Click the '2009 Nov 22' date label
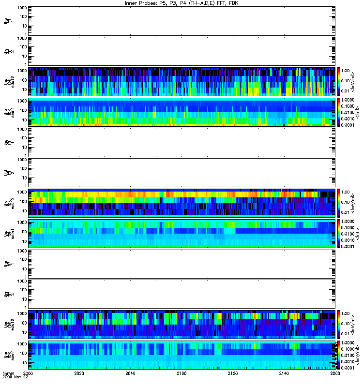The height and width of the screenshot is (387, 363). pyautogui.click(x=15, y=377)
